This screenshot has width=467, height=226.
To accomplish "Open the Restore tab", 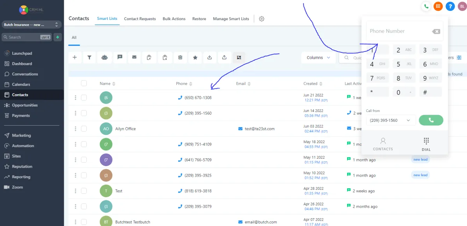I will point(199,19).
